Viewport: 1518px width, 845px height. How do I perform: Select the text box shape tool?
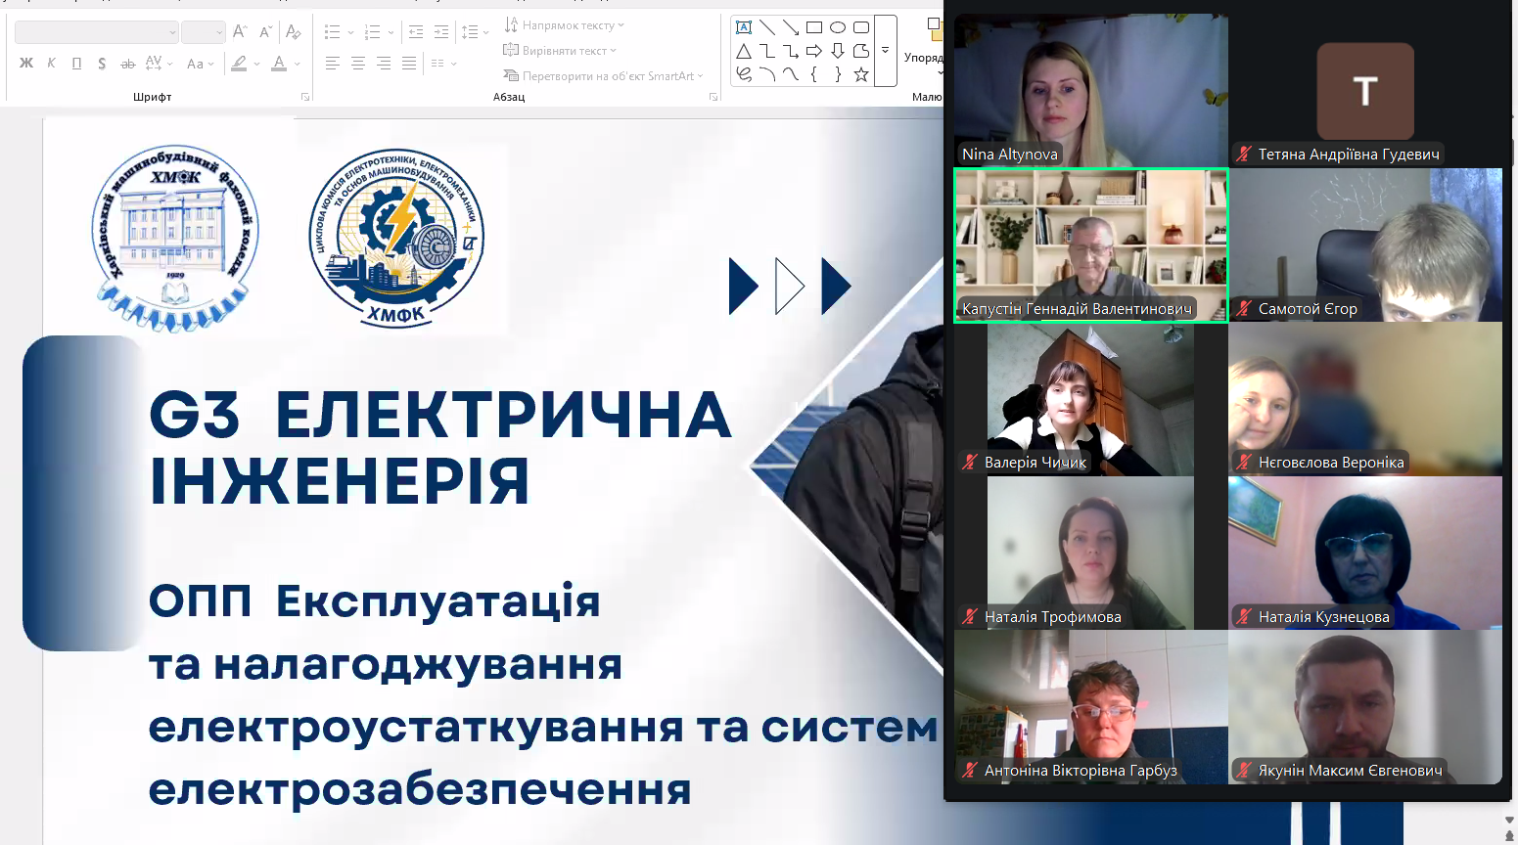(744, 27)
